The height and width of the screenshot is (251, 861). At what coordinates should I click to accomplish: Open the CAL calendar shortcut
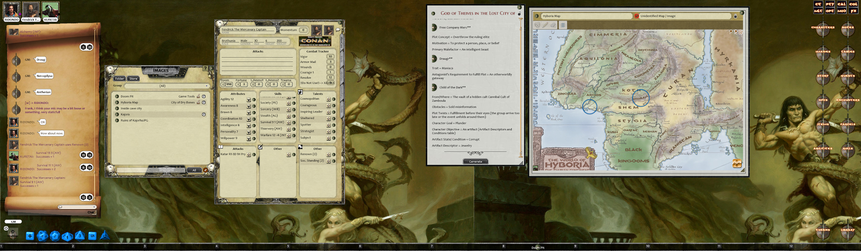(x=842, y=4)
